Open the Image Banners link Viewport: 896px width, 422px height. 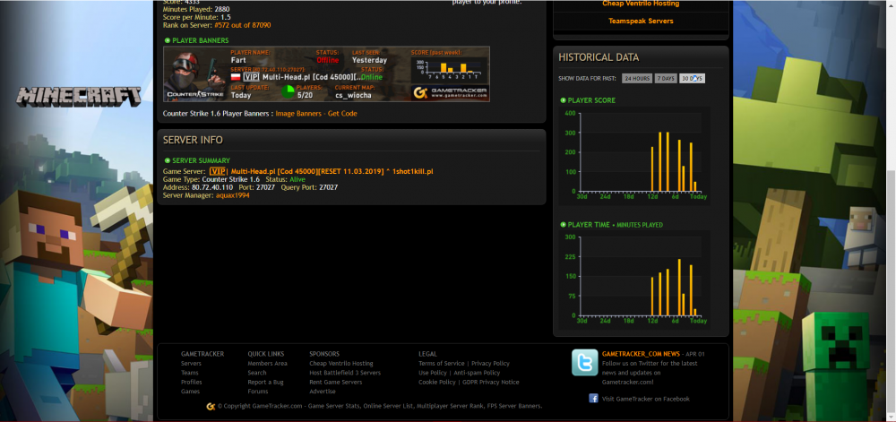tap(298, 114)
